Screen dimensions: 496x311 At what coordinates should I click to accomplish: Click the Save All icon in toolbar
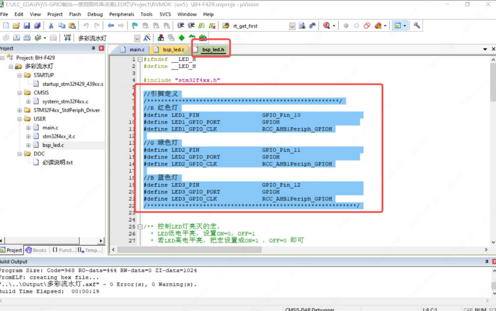click(37, 26)
